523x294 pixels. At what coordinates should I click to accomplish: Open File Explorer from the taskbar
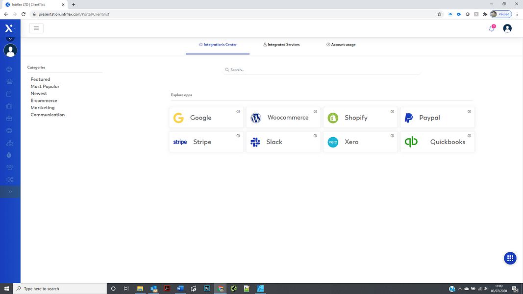click(140, 289)
